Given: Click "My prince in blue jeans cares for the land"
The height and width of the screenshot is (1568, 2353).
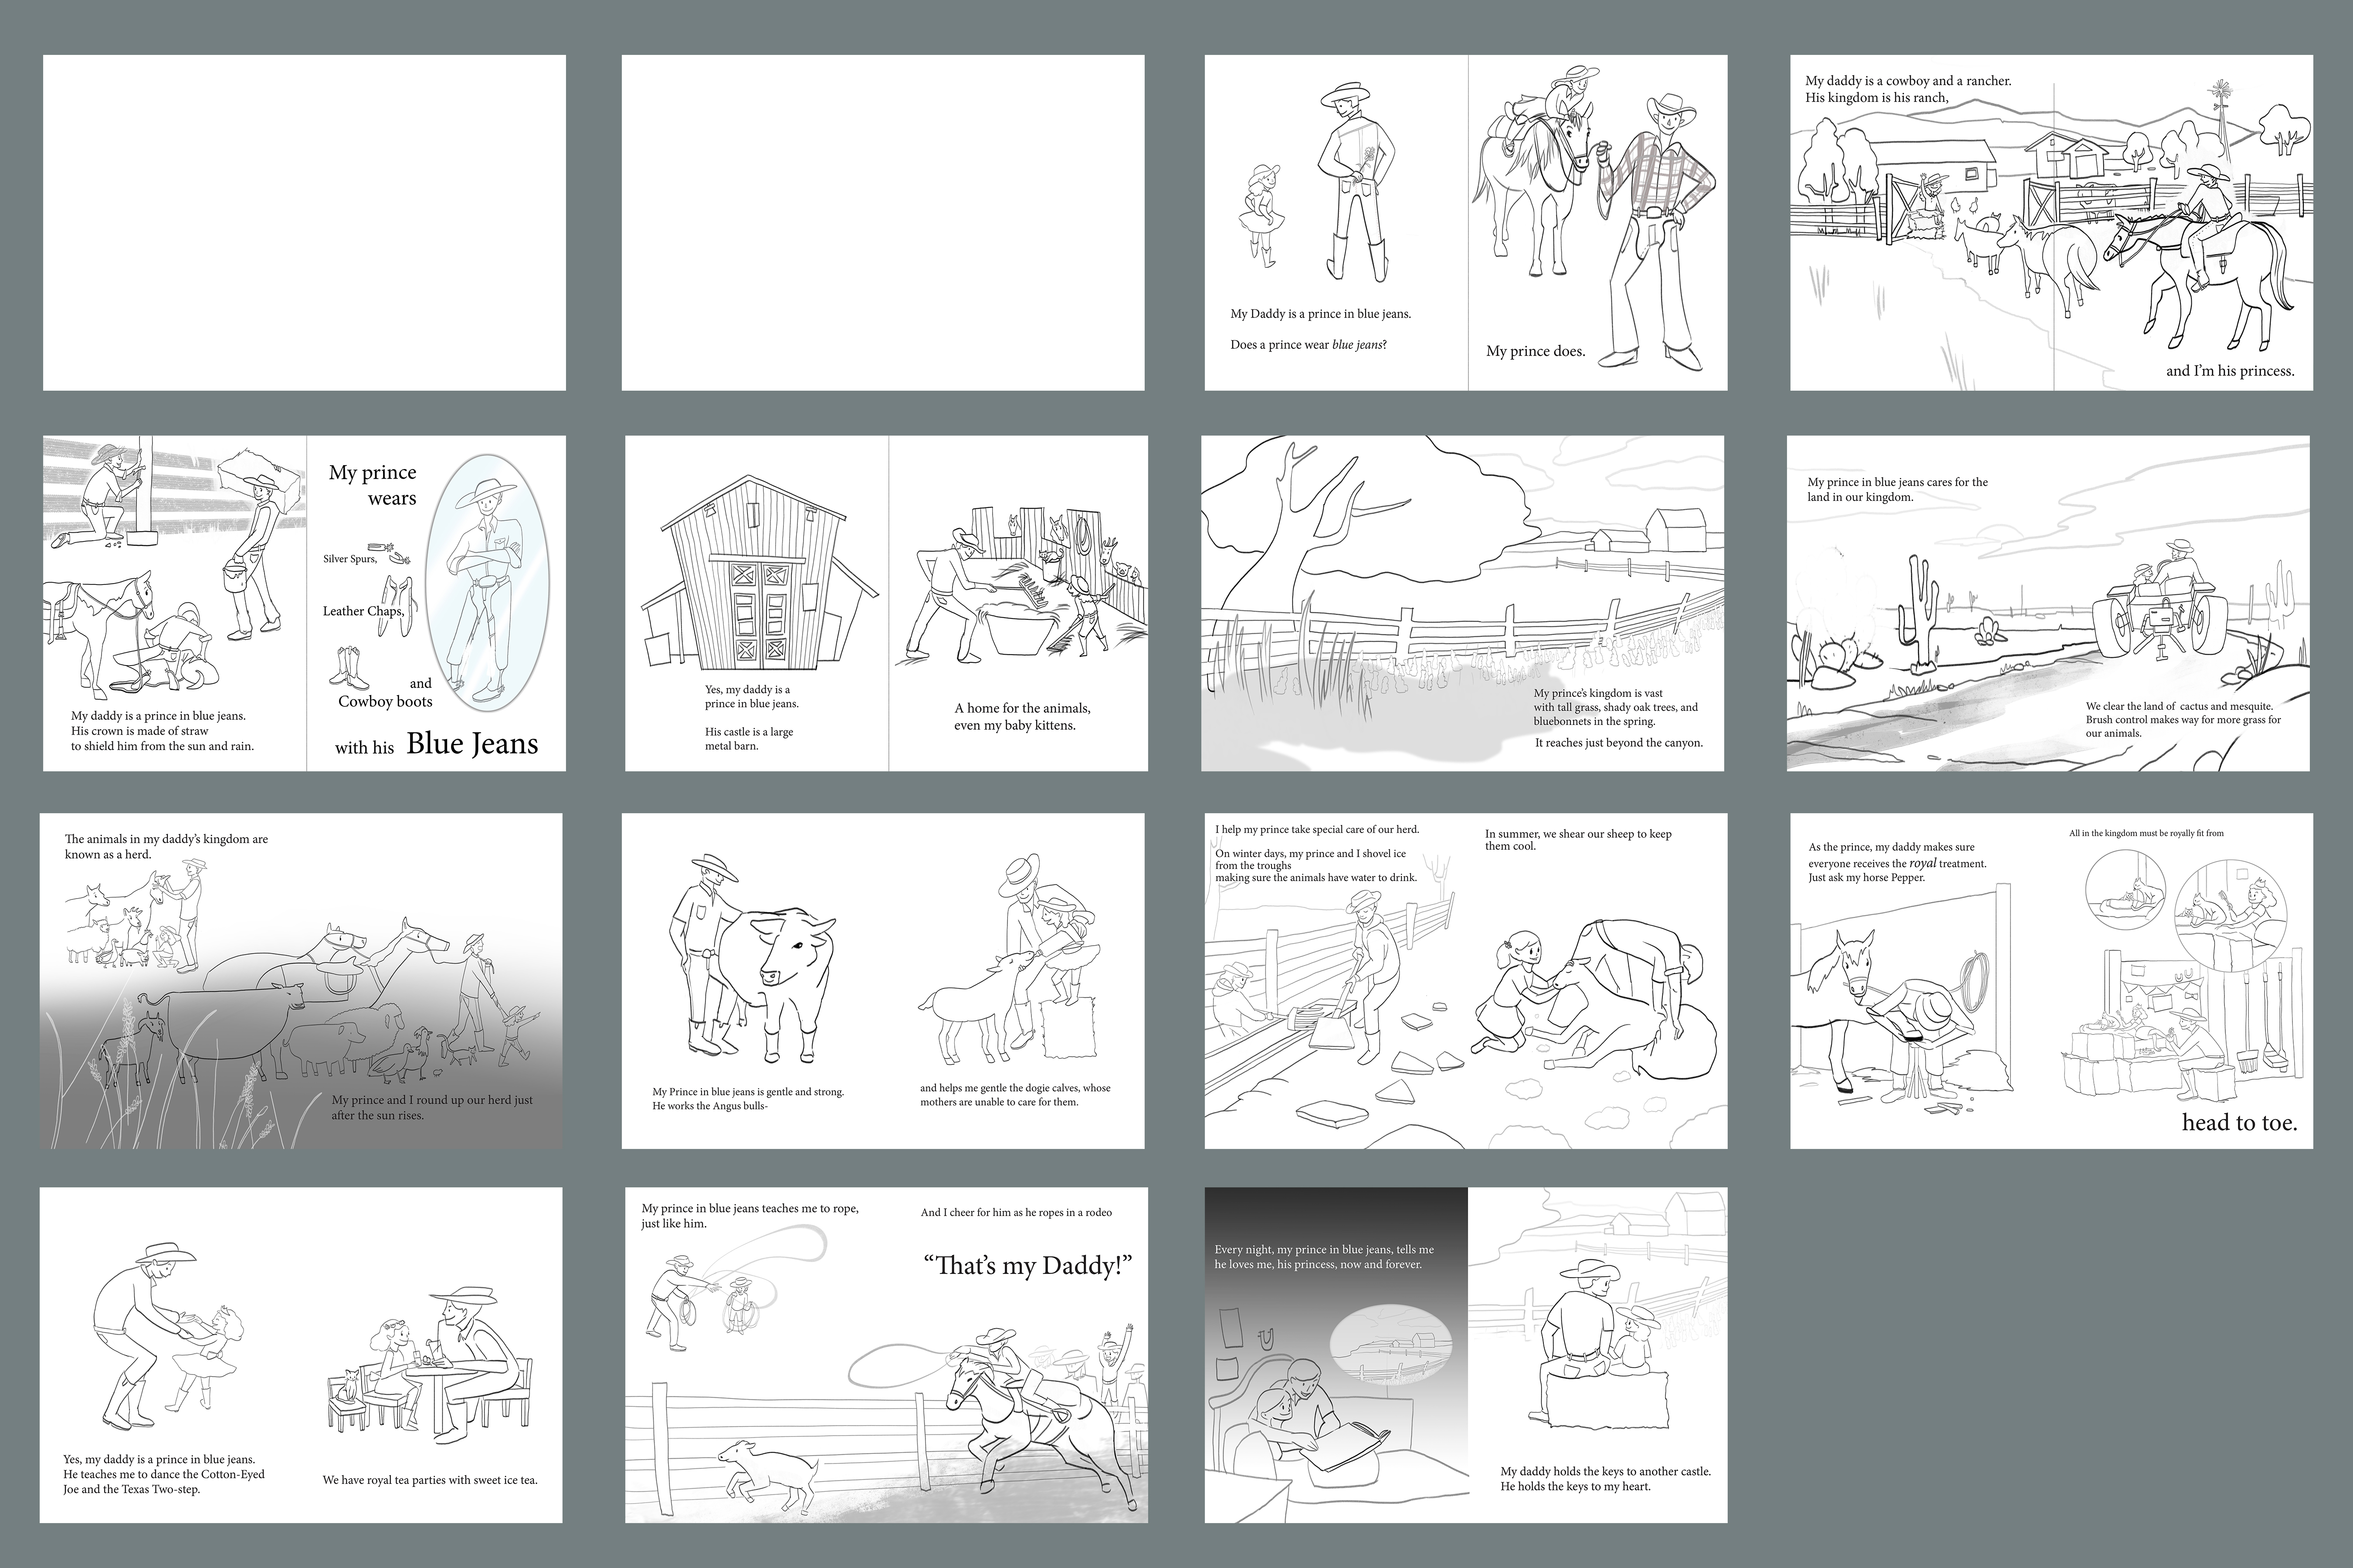Looking at the screenshot, I should (1898, 489).
